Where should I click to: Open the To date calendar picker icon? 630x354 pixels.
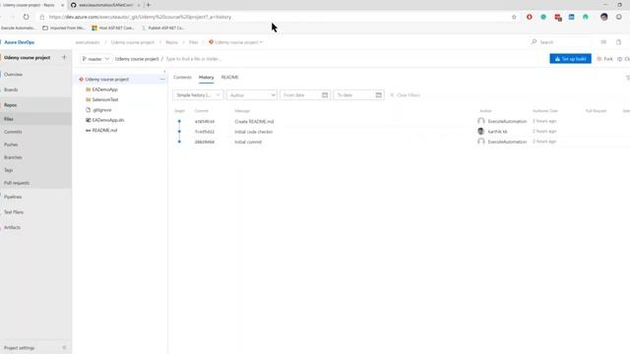pyautogui.click(x=378, y=95)
